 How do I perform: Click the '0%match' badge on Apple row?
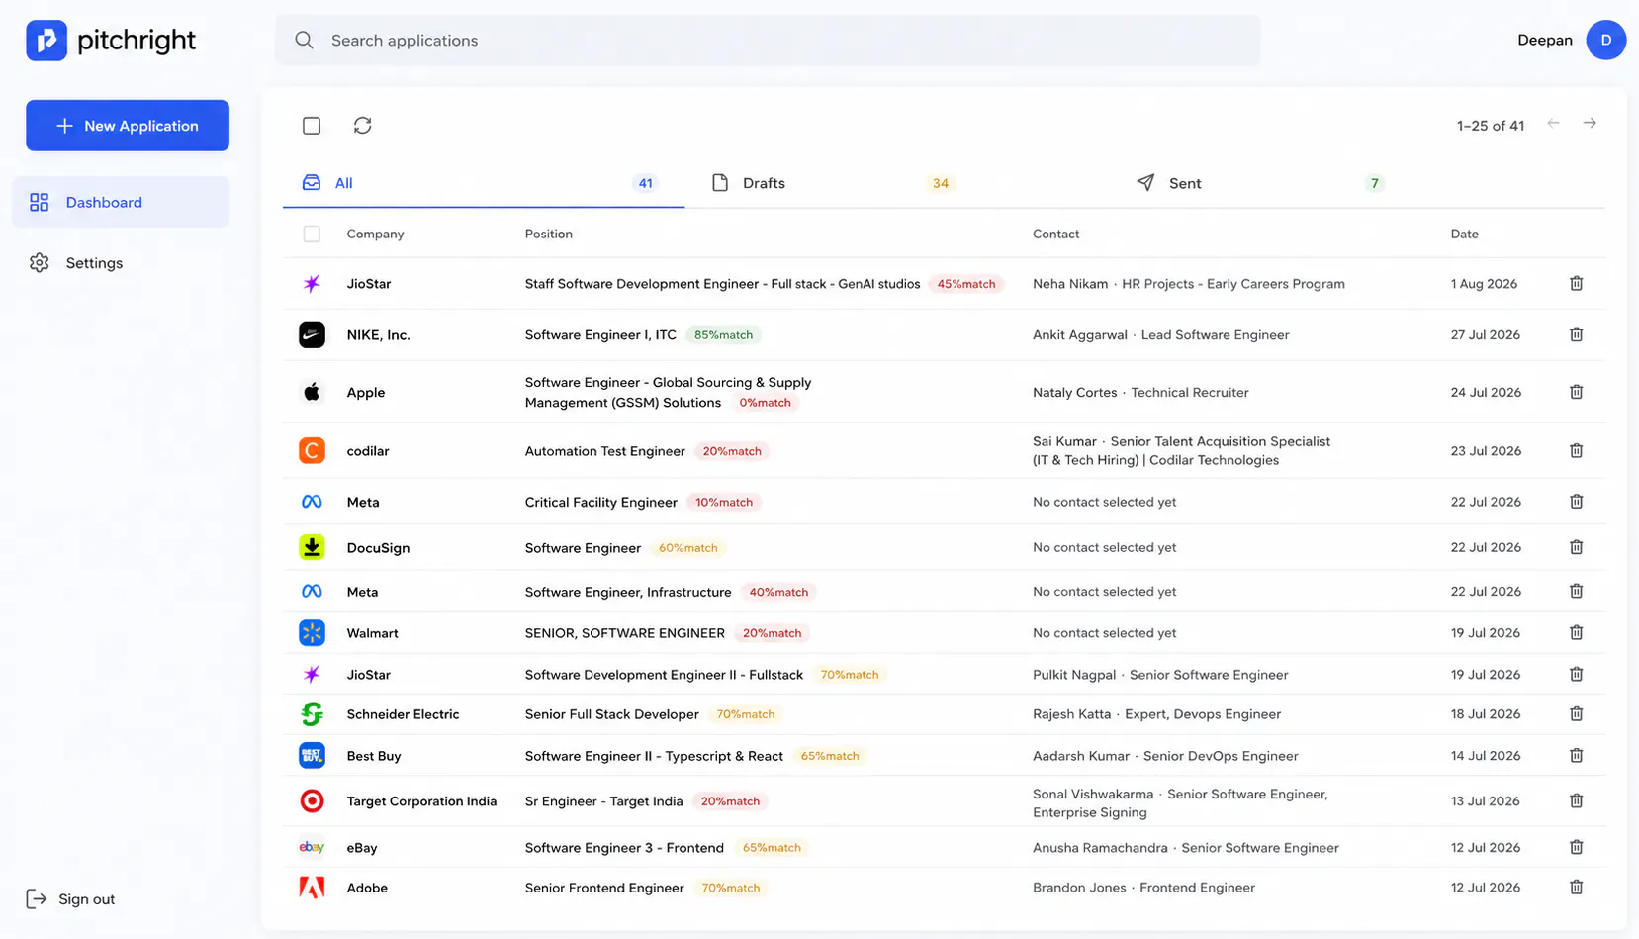[x=765, y=403]
